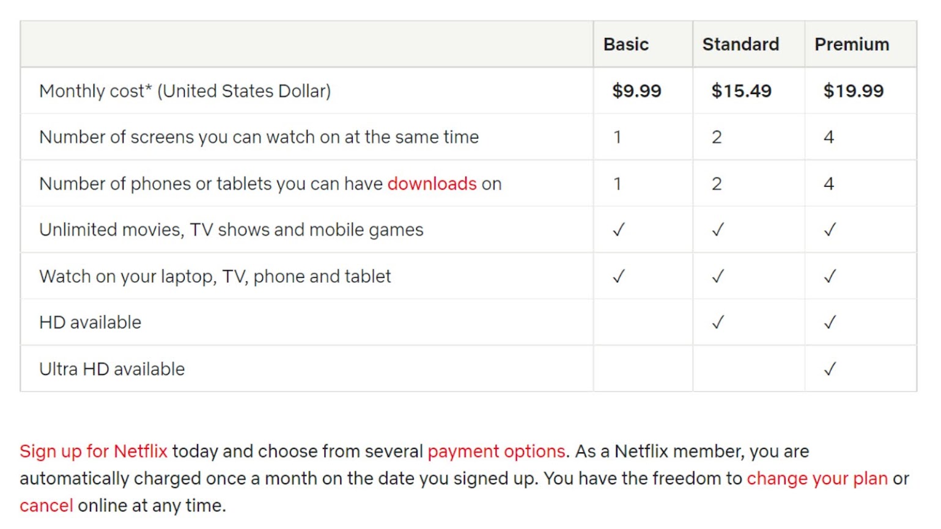Select the Standard column header
This screenshot has width=941, height=529.
pos(740,45)
